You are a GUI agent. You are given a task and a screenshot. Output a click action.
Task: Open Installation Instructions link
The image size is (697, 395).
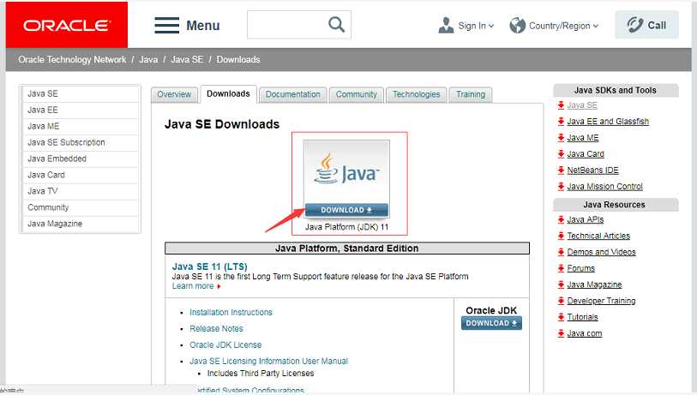(231, 313)
